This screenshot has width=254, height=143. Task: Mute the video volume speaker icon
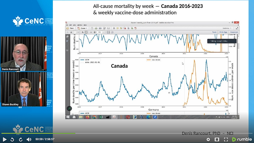[29, 139]
